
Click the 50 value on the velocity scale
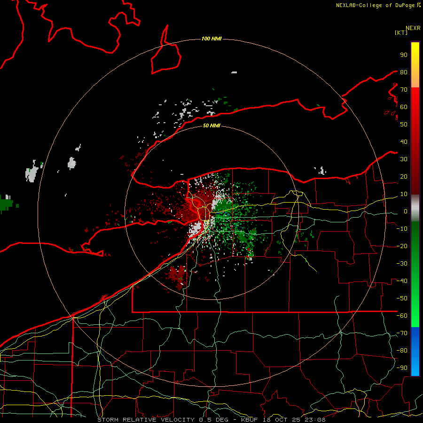[x=404, y=125]
